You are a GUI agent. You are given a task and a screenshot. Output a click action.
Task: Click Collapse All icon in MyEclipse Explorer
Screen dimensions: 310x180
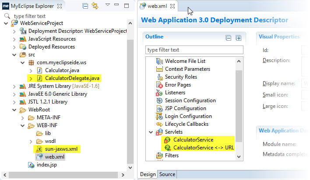tap(85, 6)
